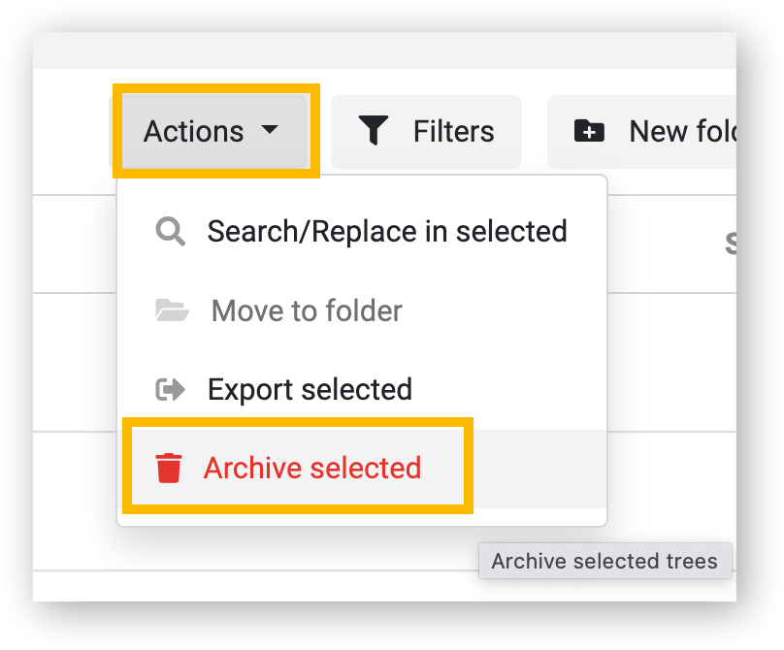Open the Filters panel button

pos(426,132)
